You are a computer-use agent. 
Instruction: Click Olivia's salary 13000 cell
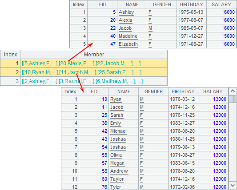(x=213, y=155)
